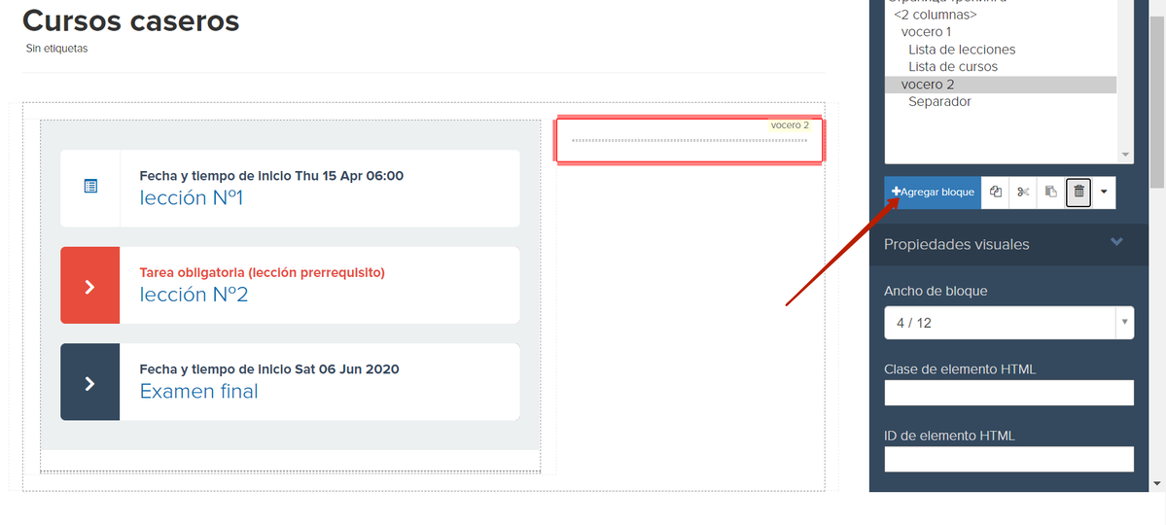Select vocero 2 in the block tree

coord(1001,84)
